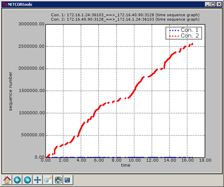Click the 2.00 x-axis tick label
The height and width of the screenshot is (187, 224).
coord(63,160)
